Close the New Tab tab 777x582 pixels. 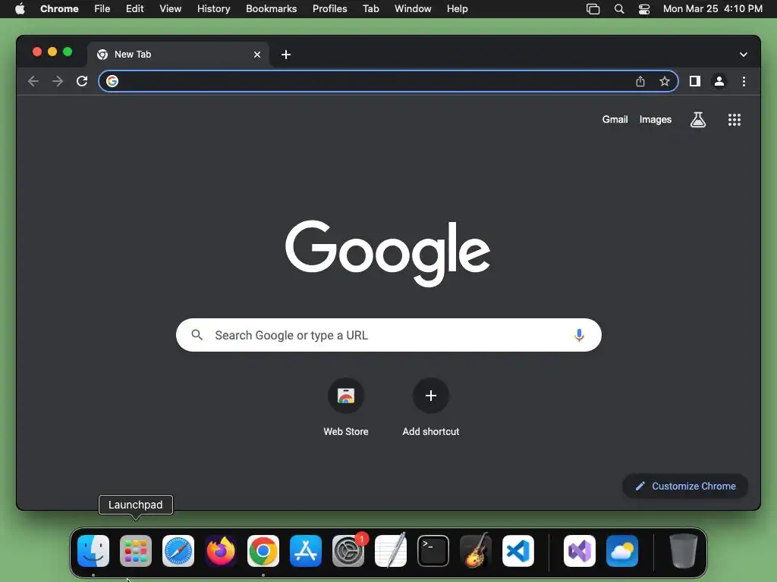click(256, 55)
